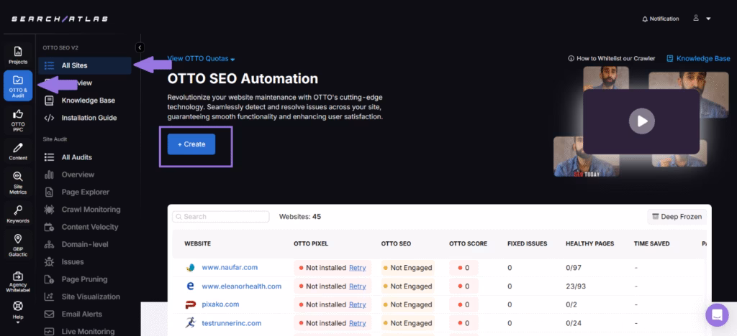Click the Notification bell
737x336 pixels.
pyautogui.click(x=659, y=19)
